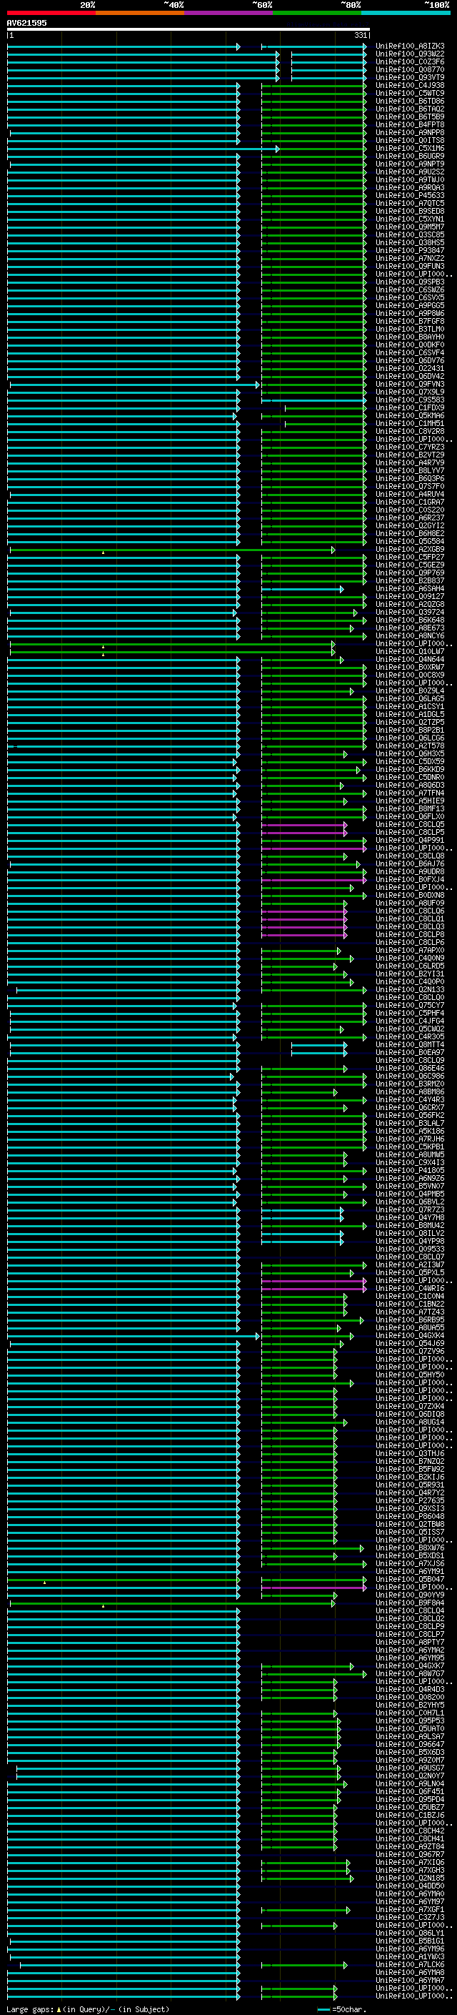Click the hit label UniRef100_C5XYN1
This screenshot has width=457, height=2015.
coord(410,219)
